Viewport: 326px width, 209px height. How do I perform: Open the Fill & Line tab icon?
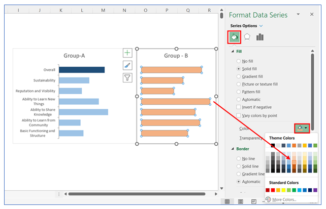tap(235, 36)
